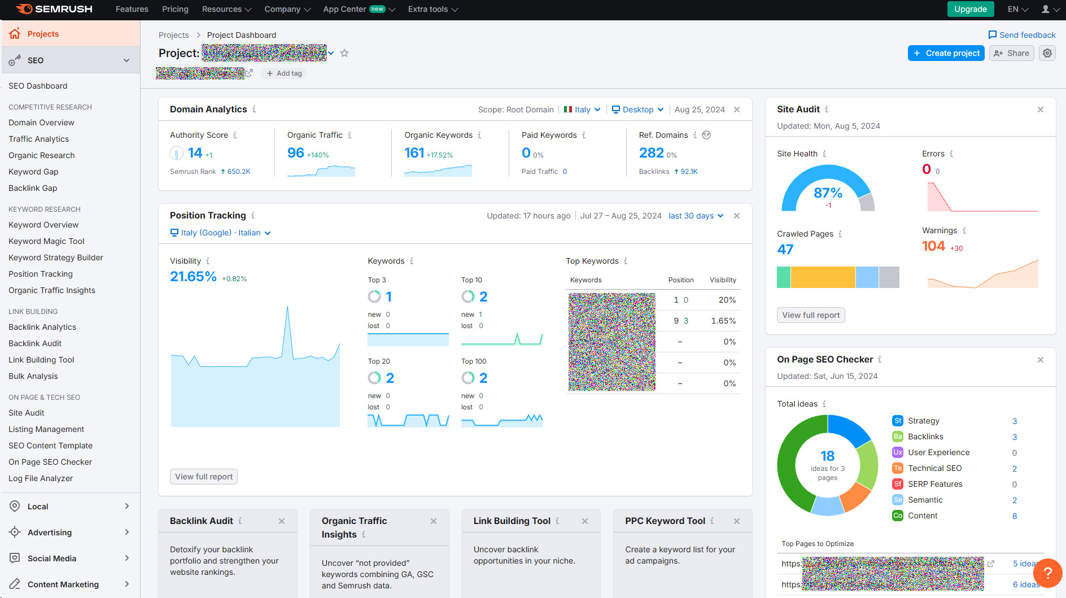The width and height of the screenshot is (1066, 598).
Task: Open project domain external link icon
Action: [x=249, y=73]
